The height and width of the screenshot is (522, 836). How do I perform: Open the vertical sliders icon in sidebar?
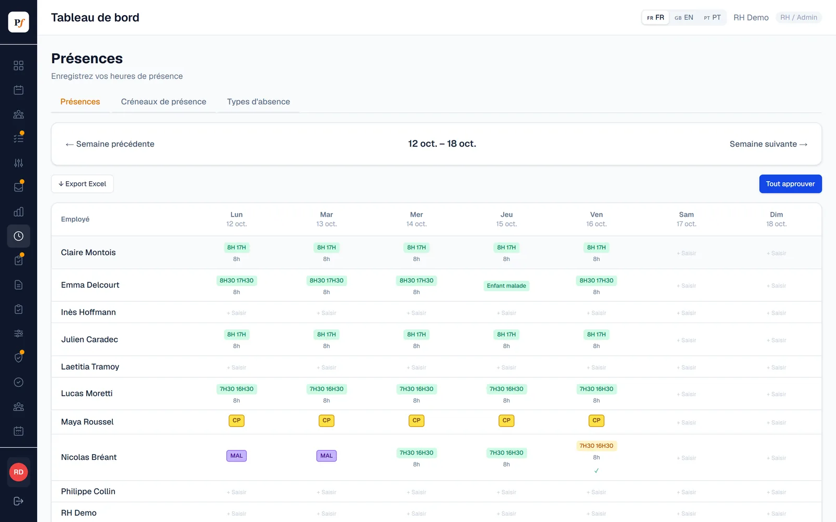18,163
